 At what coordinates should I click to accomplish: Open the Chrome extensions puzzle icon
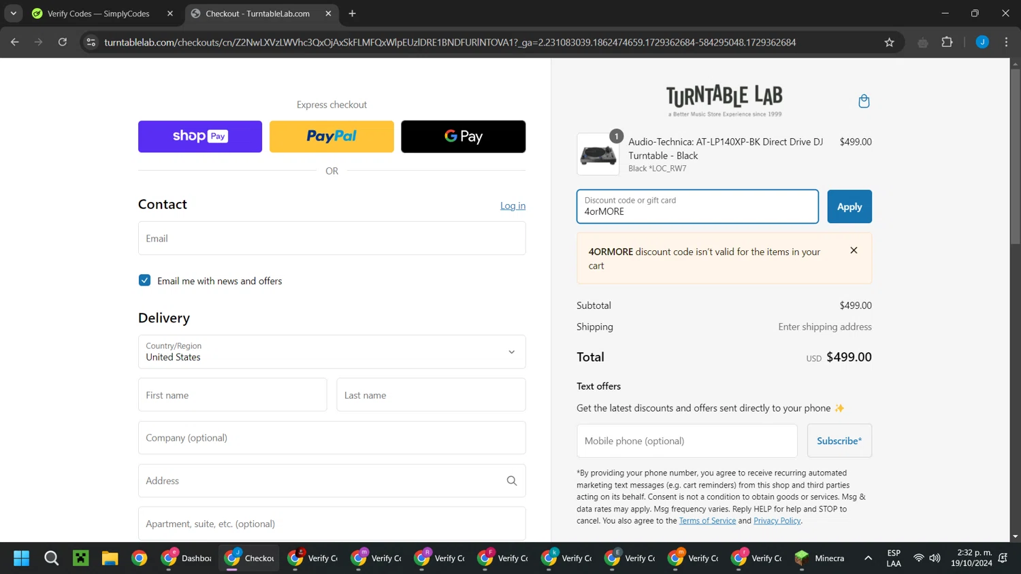[x=947, y=42]
